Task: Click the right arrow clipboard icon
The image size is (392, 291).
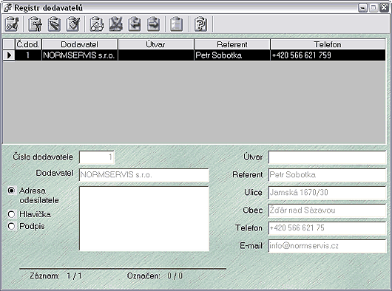Action: coord(153,24)
